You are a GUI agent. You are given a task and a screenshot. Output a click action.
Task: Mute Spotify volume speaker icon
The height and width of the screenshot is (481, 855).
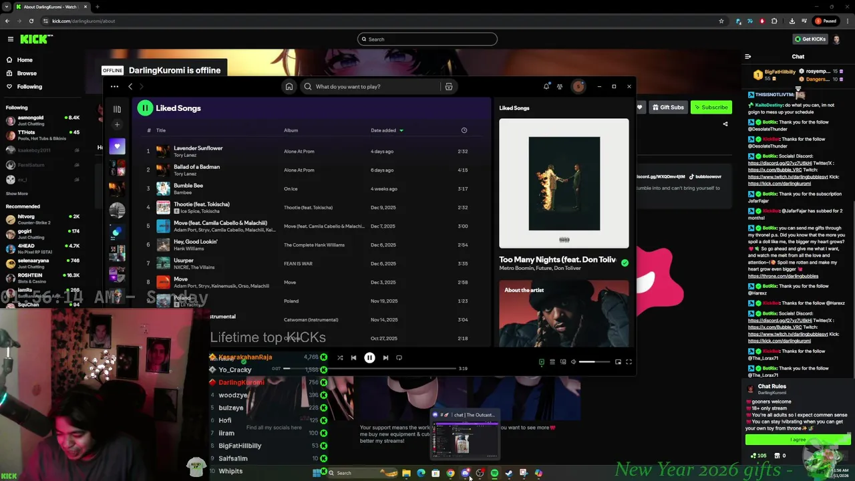(x=573, y=362)
